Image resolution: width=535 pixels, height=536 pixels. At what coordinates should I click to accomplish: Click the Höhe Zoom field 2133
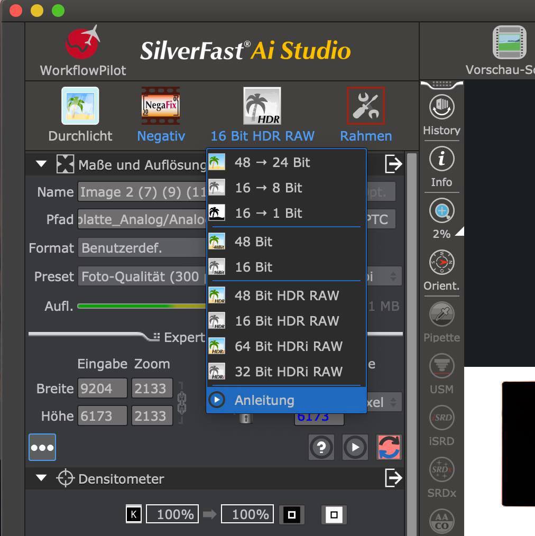[x=152, y=415]
